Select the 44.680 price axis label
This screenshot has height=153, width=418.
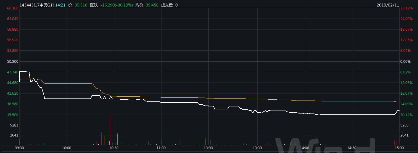click(13, 83)
